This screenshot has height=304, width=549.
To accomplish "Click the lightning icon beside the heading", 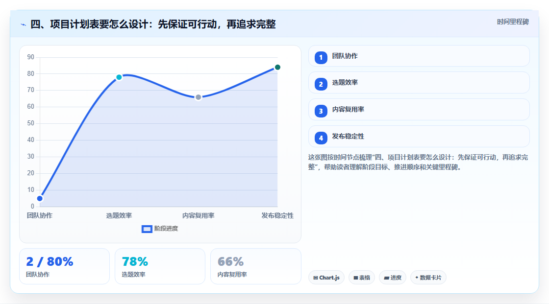I will [23, 24].
